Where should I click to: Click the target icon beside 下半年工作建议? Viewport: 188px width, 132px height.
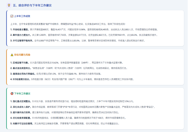click(12, 94)
